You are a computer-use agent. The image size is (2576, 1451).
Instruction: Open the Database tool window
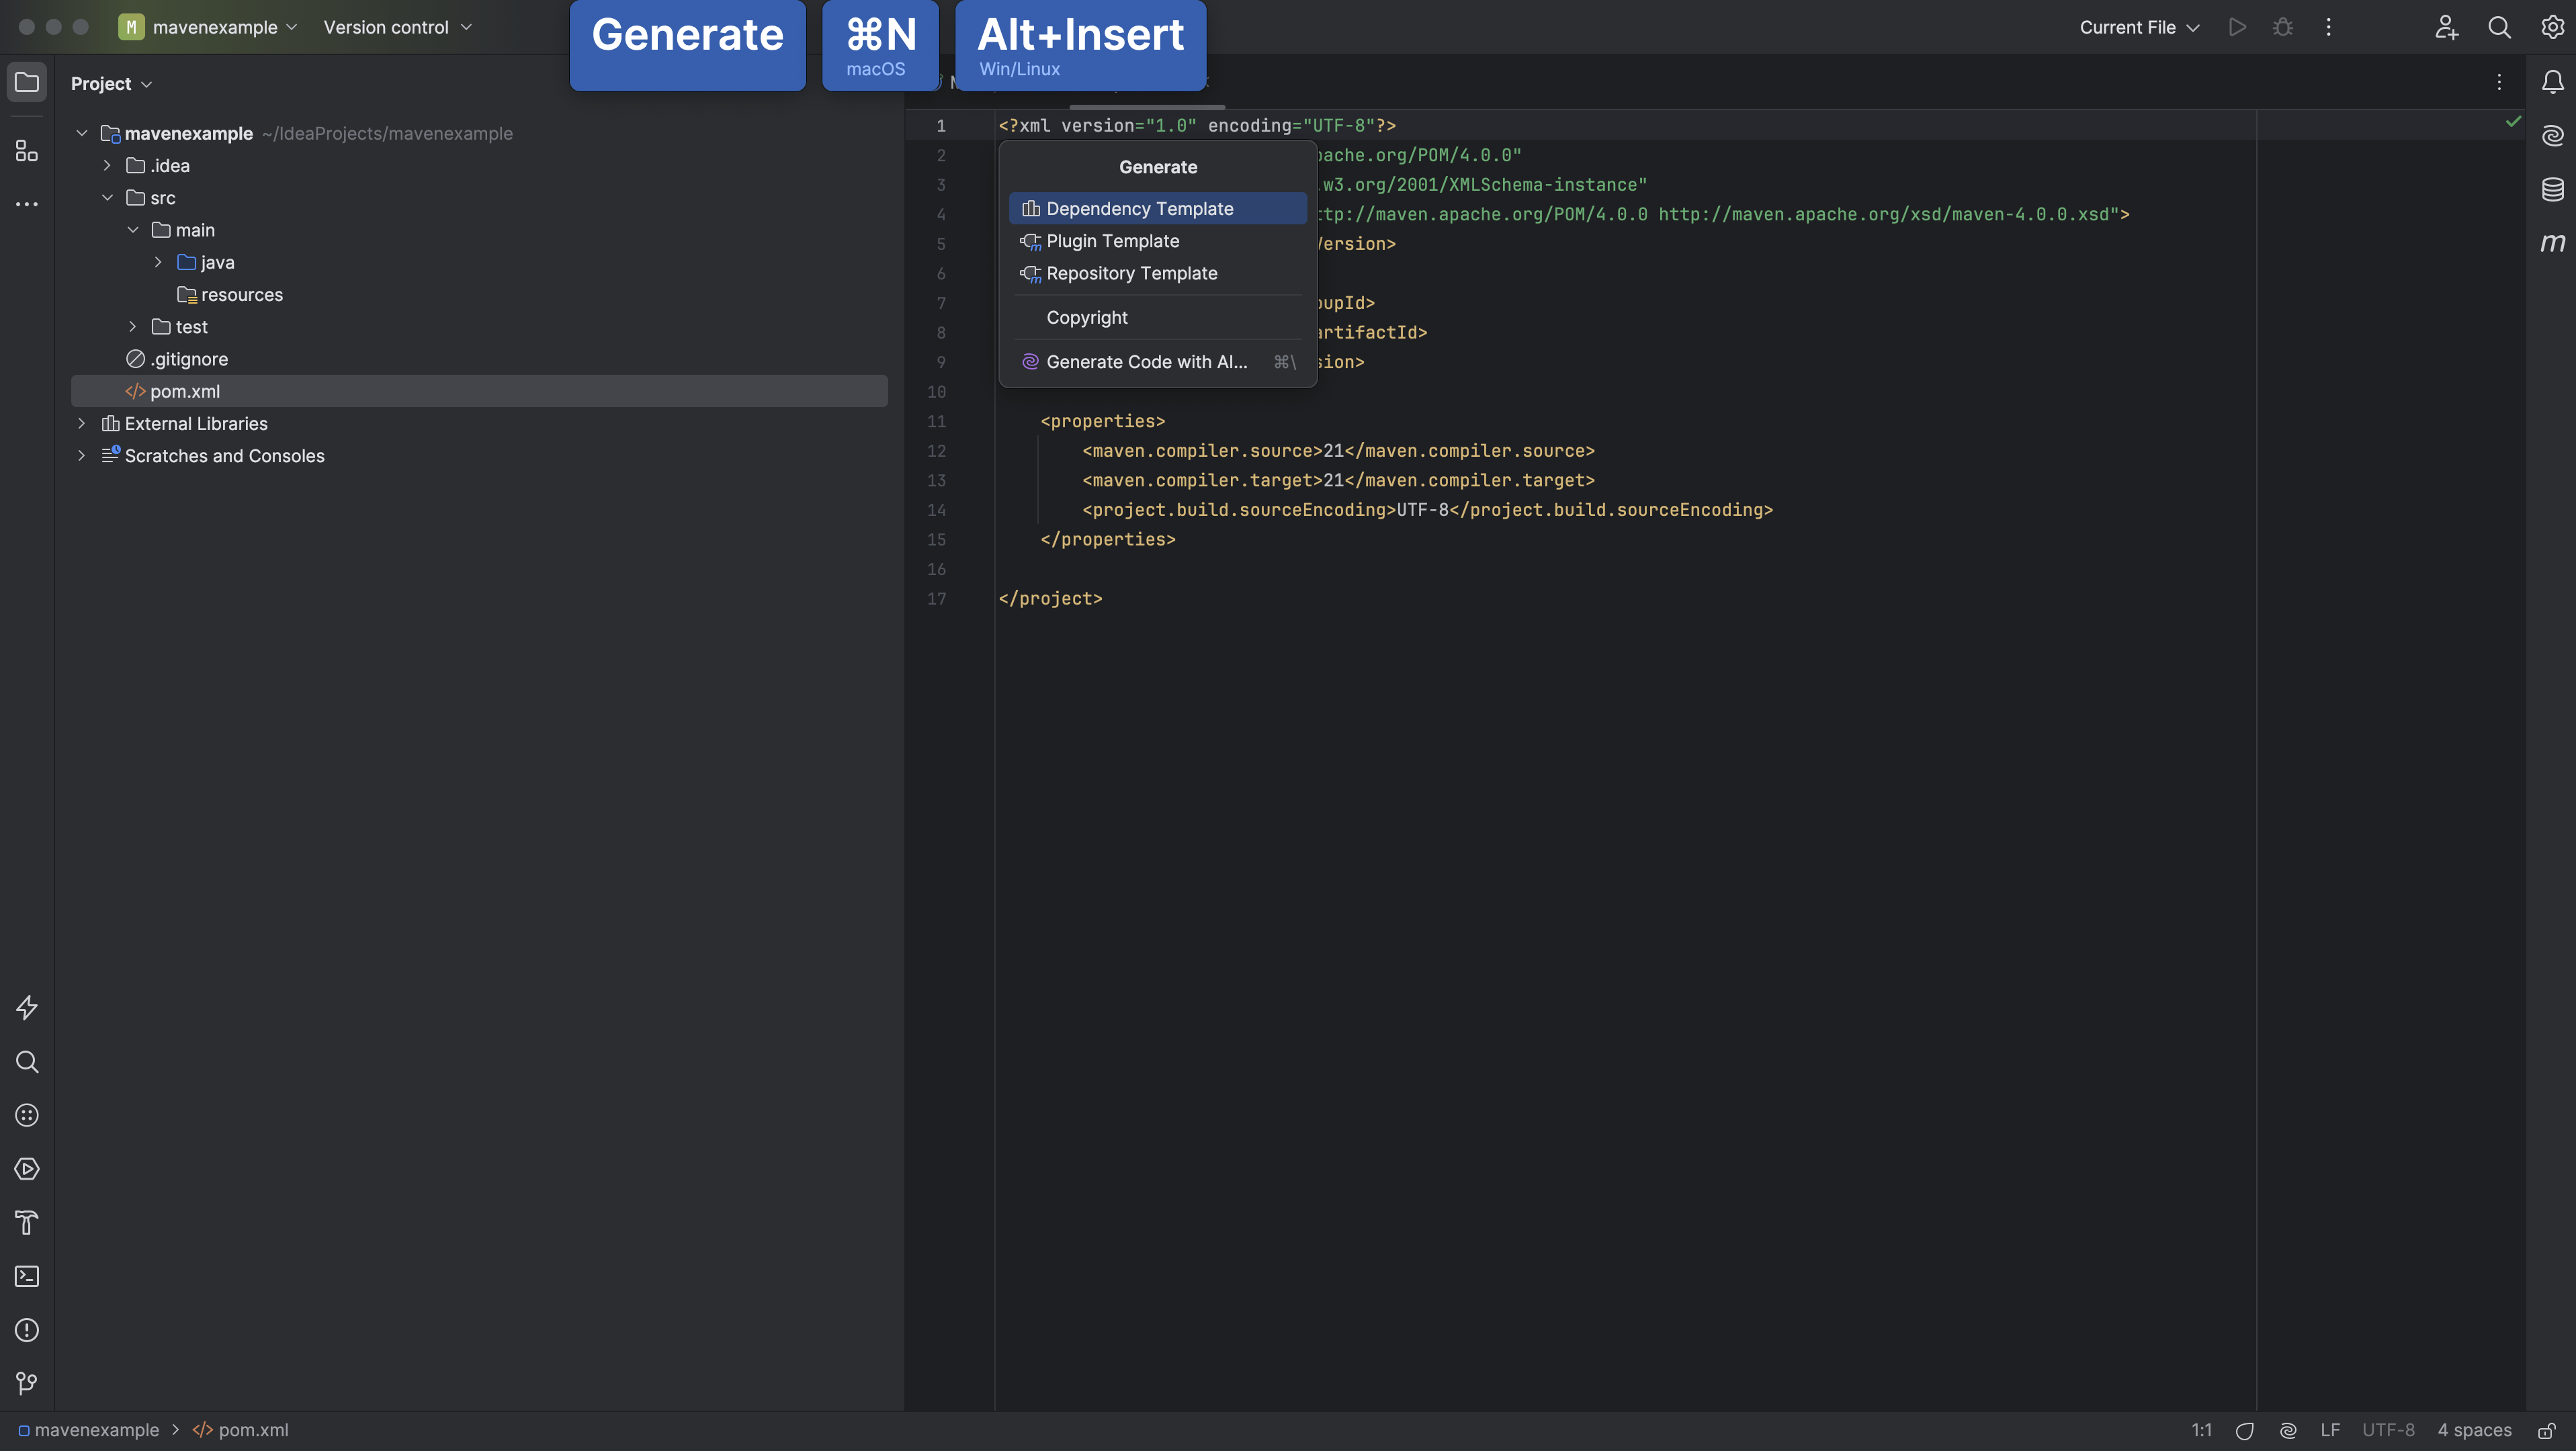2553,189
